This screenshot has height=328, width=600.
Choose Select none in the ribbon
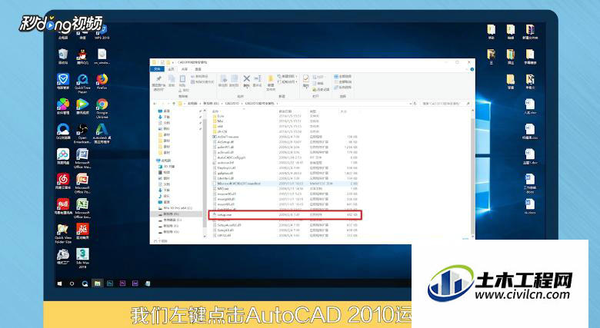click(343, 82)
